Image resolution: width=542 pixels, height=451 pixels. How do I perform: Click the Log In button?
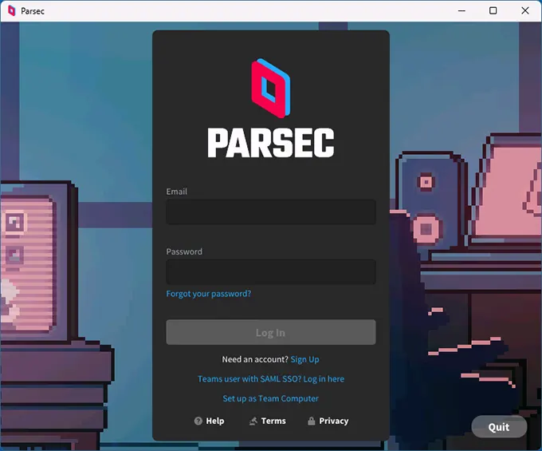tap(271, 332)
